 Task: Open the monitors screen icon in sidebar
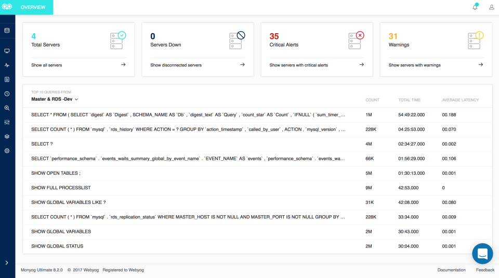7,51
